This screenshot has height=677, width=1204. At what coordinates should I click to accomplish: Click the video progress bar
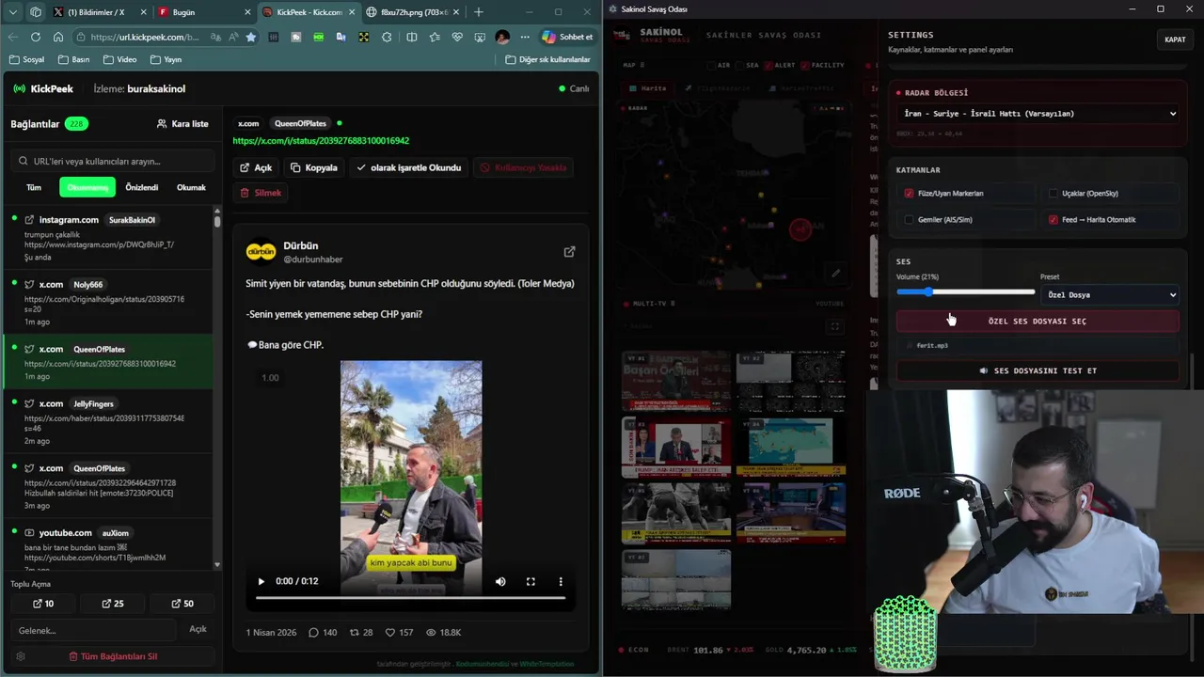tap(411, 598)
